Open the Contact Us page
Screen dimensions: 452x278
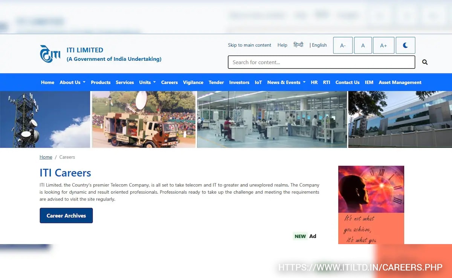347,82
